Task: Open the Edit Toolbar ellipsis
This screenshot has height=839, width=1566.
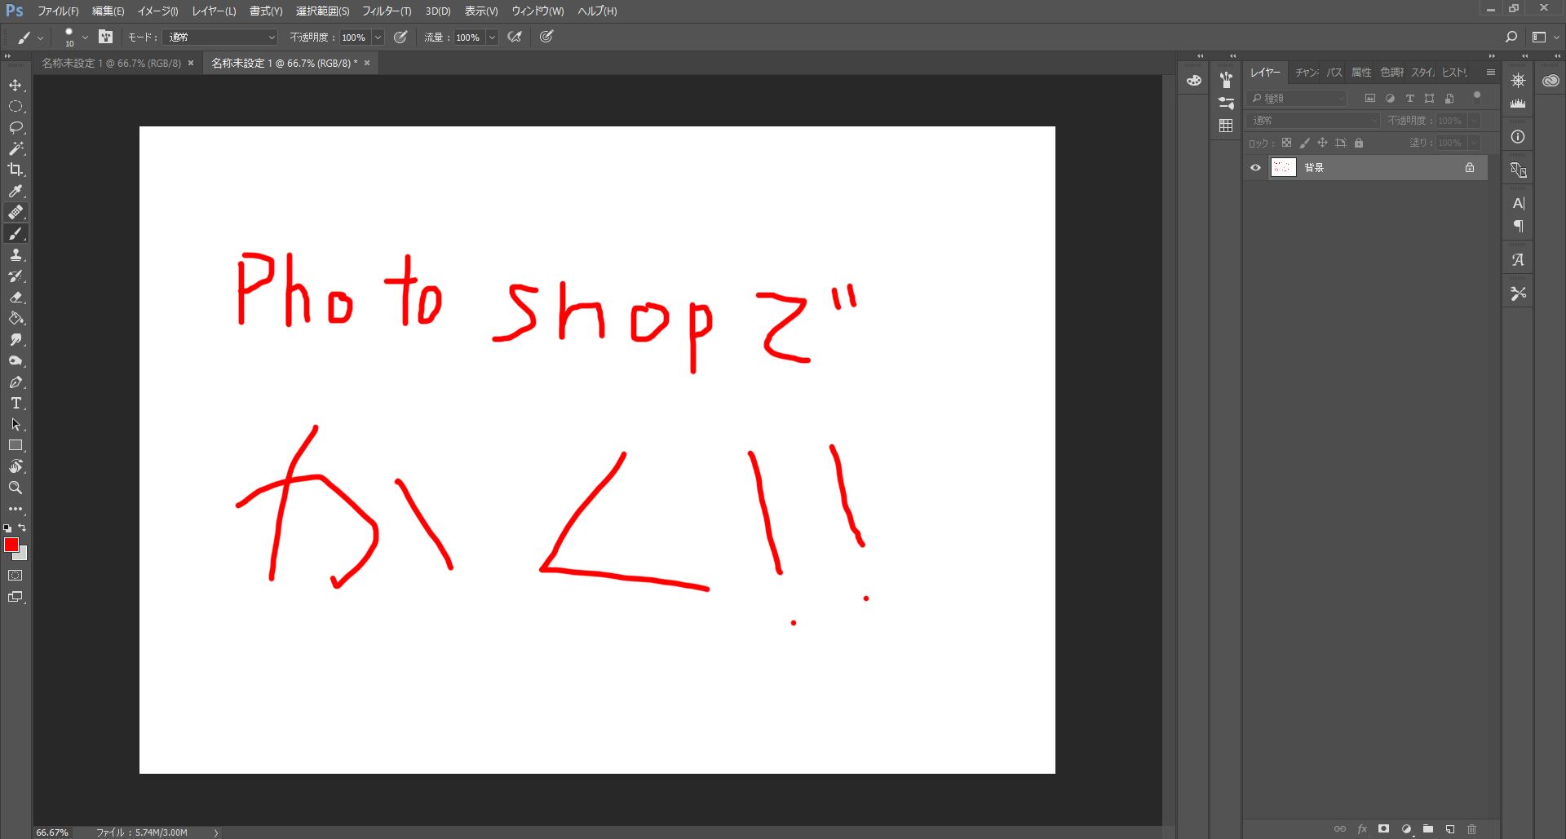Action: tap(15, 509)
